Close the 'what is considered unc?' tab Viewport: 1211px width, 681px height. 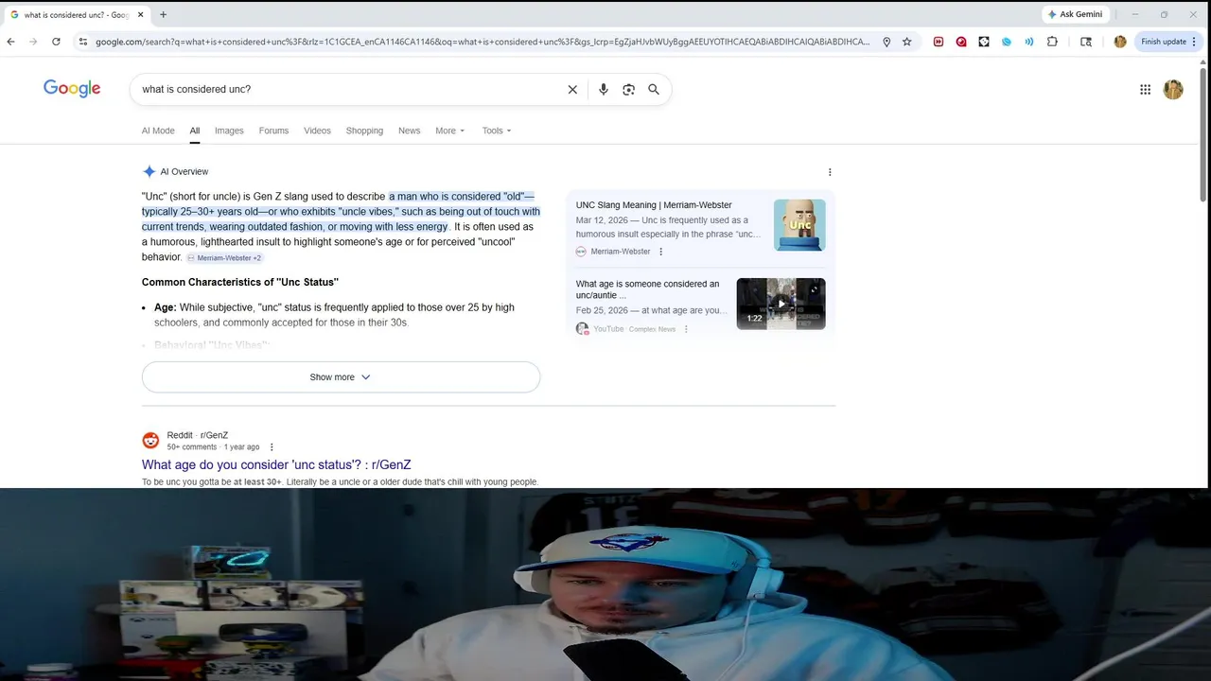[x=141, y=14]
